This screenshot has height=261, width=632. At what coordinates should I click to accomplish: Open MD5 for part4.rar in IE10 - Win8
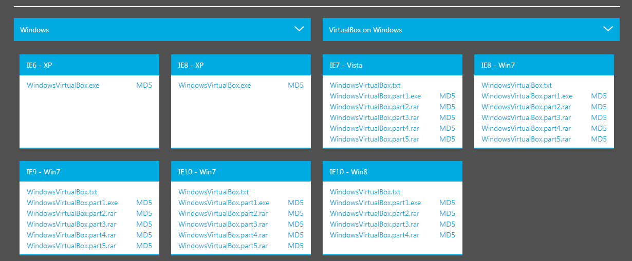pyautogui.click(x=447, y=235)
